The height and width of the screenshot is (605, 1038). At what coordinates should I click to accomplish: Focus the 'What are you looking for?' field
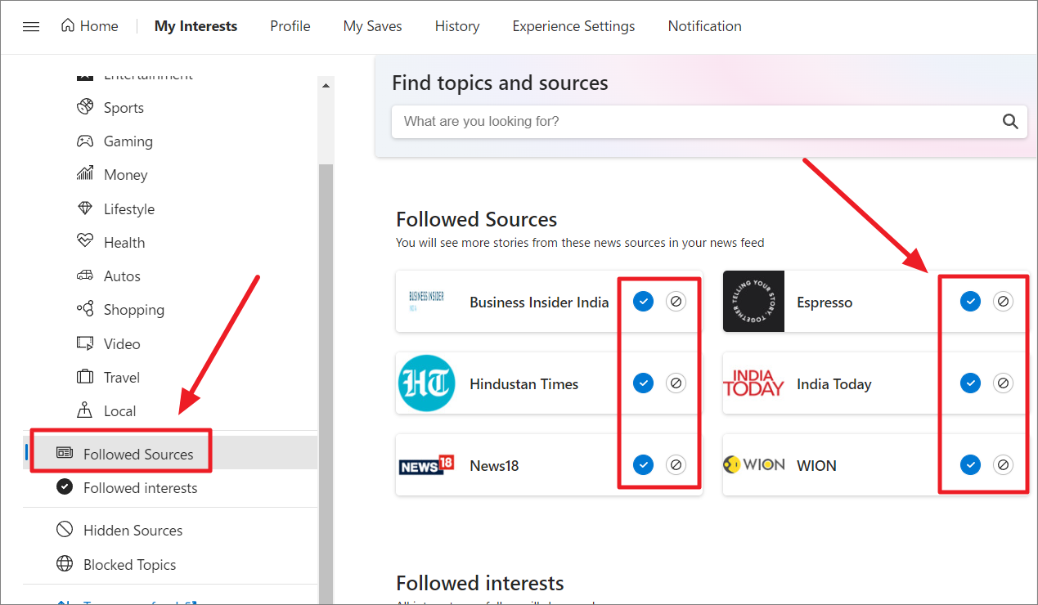coord(708,122)
